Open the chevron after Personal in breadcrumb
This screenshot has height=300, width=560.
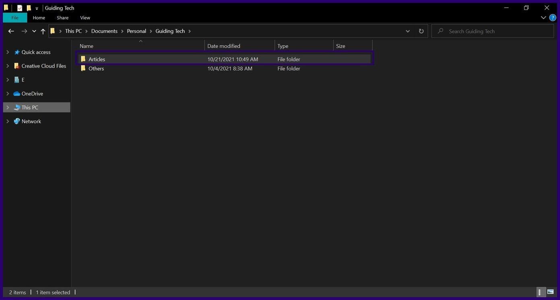[151, 31]
